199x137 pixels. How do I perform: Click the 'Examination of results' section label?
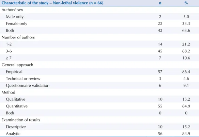click(x=21, y=120)
